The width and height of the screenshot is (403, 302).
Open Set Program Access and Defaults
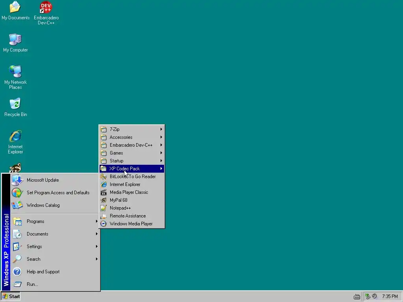(x=55, y=193)
